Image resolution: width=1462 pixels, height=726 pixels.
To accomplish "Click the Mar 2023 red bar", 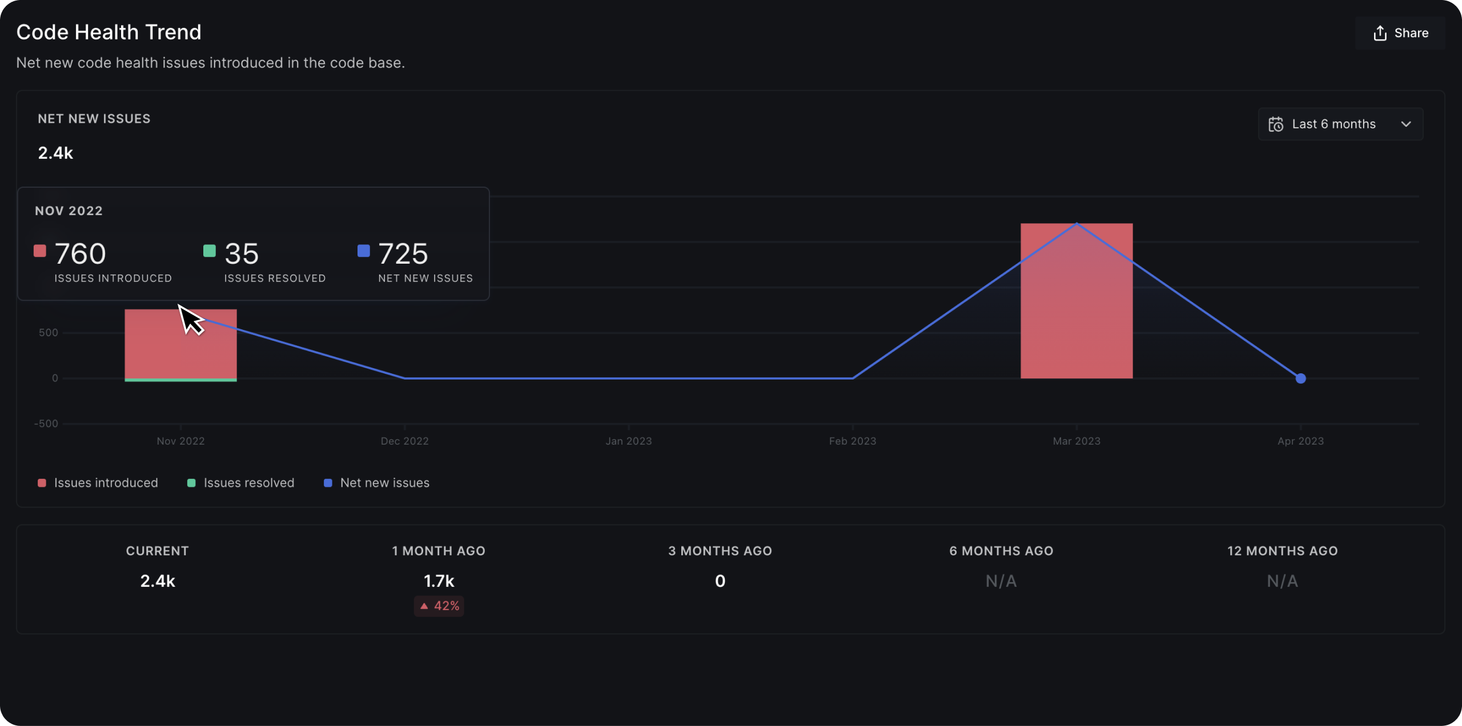I will tap(1076, 331).
